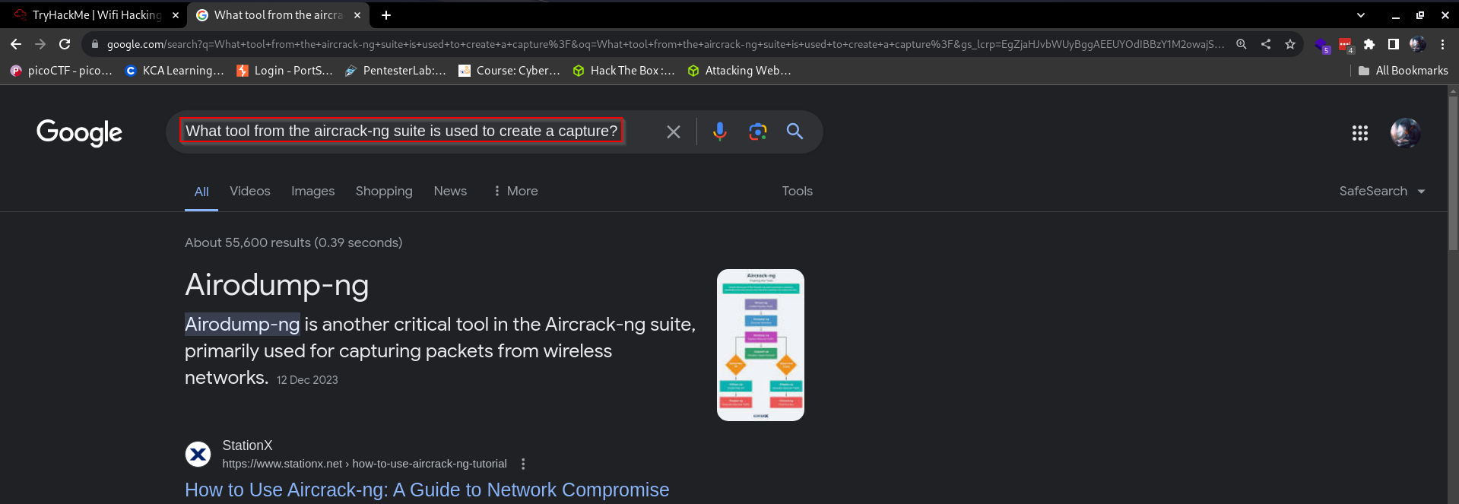
Task: Click the StationX favicon in results
Action: 198,455
